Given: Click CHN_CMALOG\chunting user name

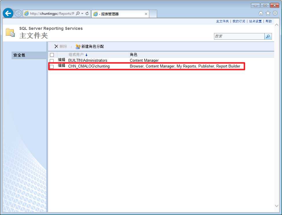Looking at the screenshot, I should click(89, 66).
